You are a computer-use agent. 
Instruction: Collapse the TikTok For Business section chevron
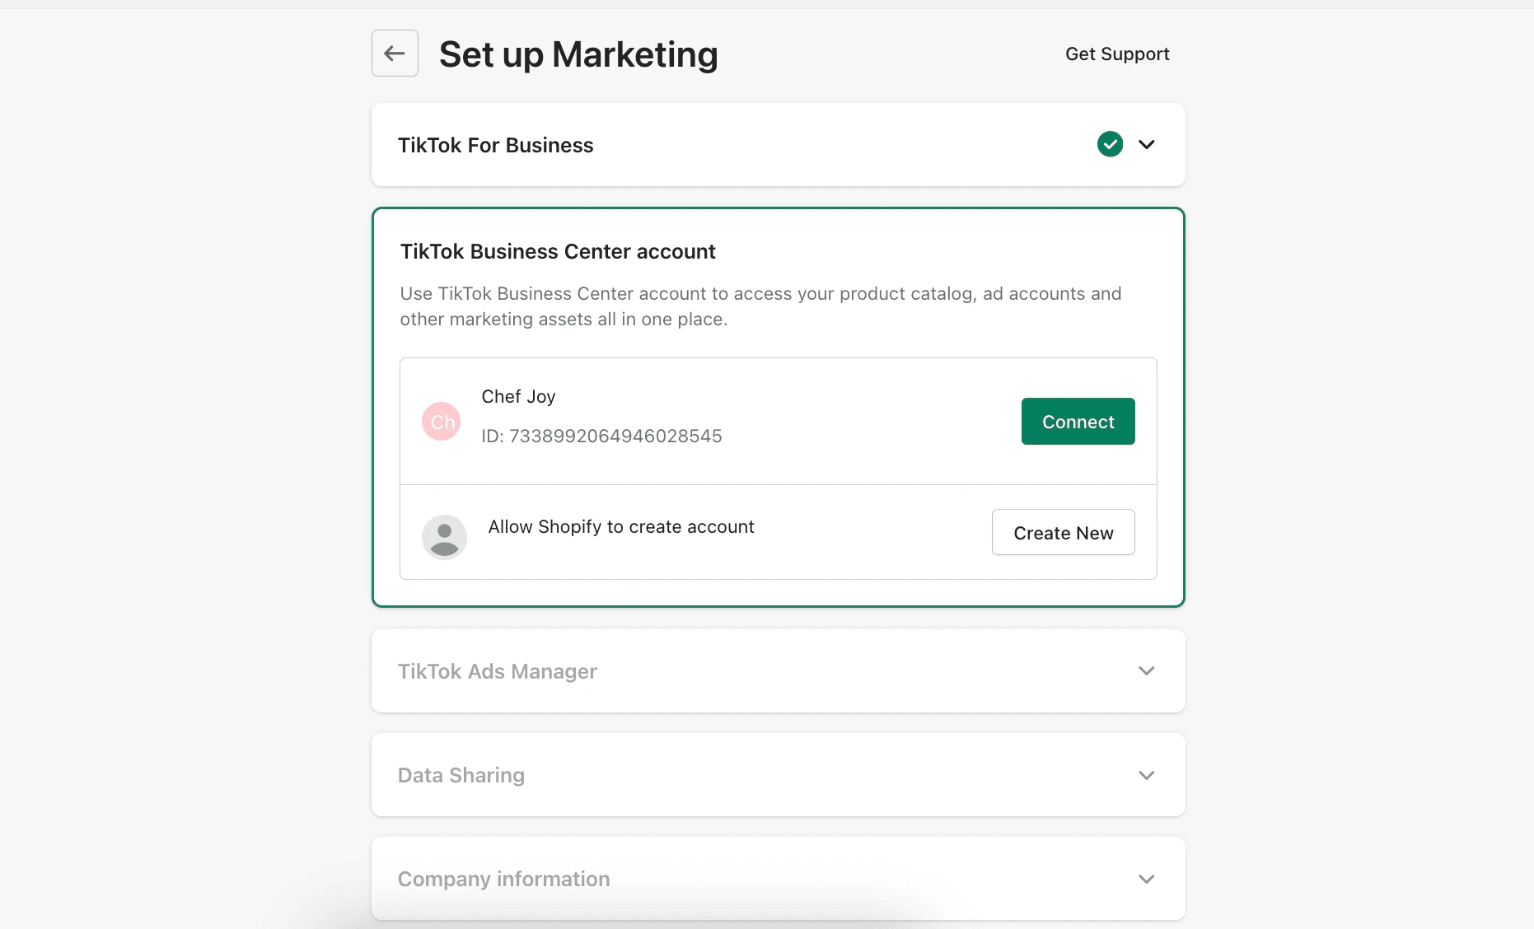pos(1146,144)
